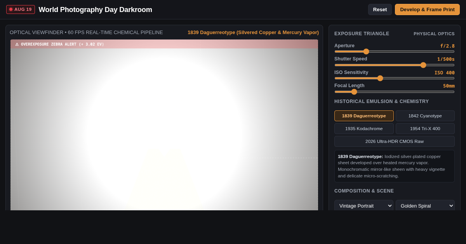Select the 1839 Daguerreotype emulsion
The width and height of the screenshot is (466, 244).
364,116
